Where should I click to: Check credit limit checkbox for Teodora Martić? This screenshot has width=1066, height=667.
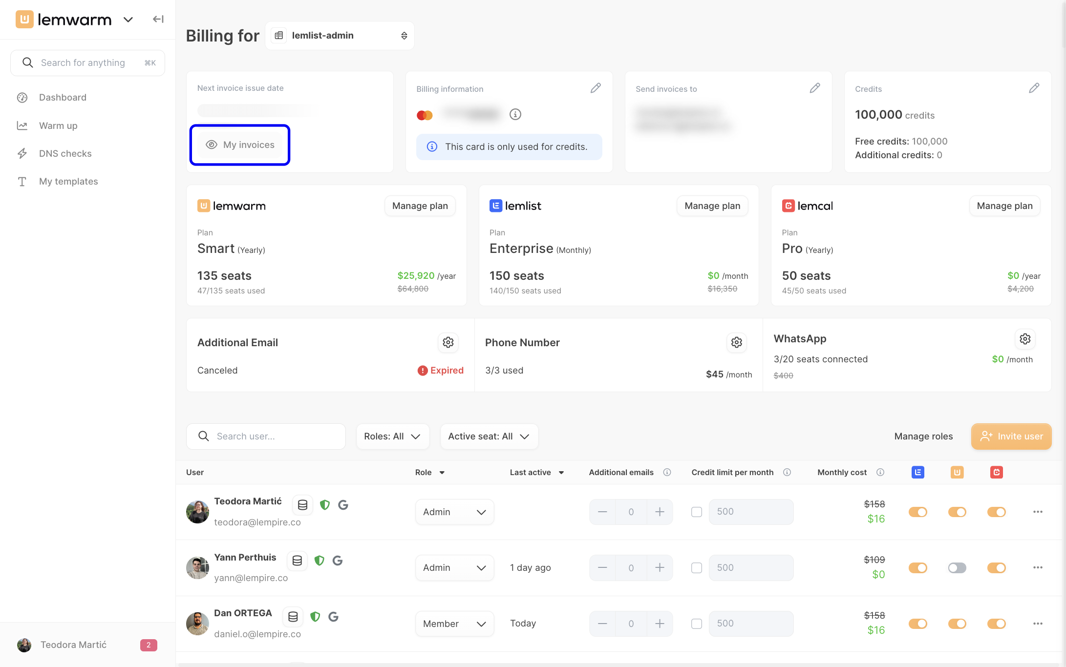click(x=697, y=512)
